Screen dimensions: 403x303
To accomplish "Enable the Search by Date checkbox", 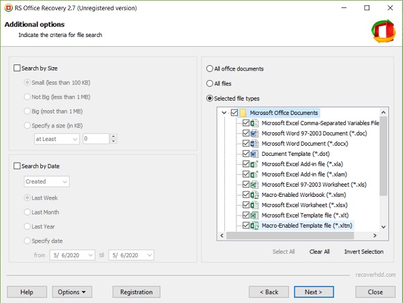I will pyautogui.click(x=17, y=166).
